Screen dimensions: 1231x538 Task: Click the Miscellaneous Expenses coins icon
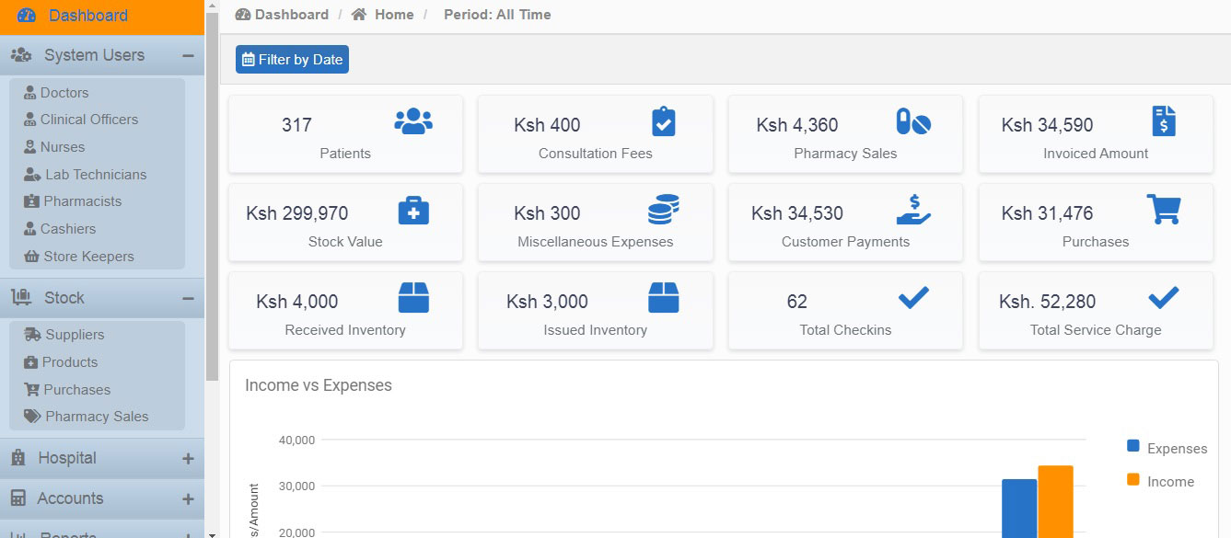(x=663, y=210)
